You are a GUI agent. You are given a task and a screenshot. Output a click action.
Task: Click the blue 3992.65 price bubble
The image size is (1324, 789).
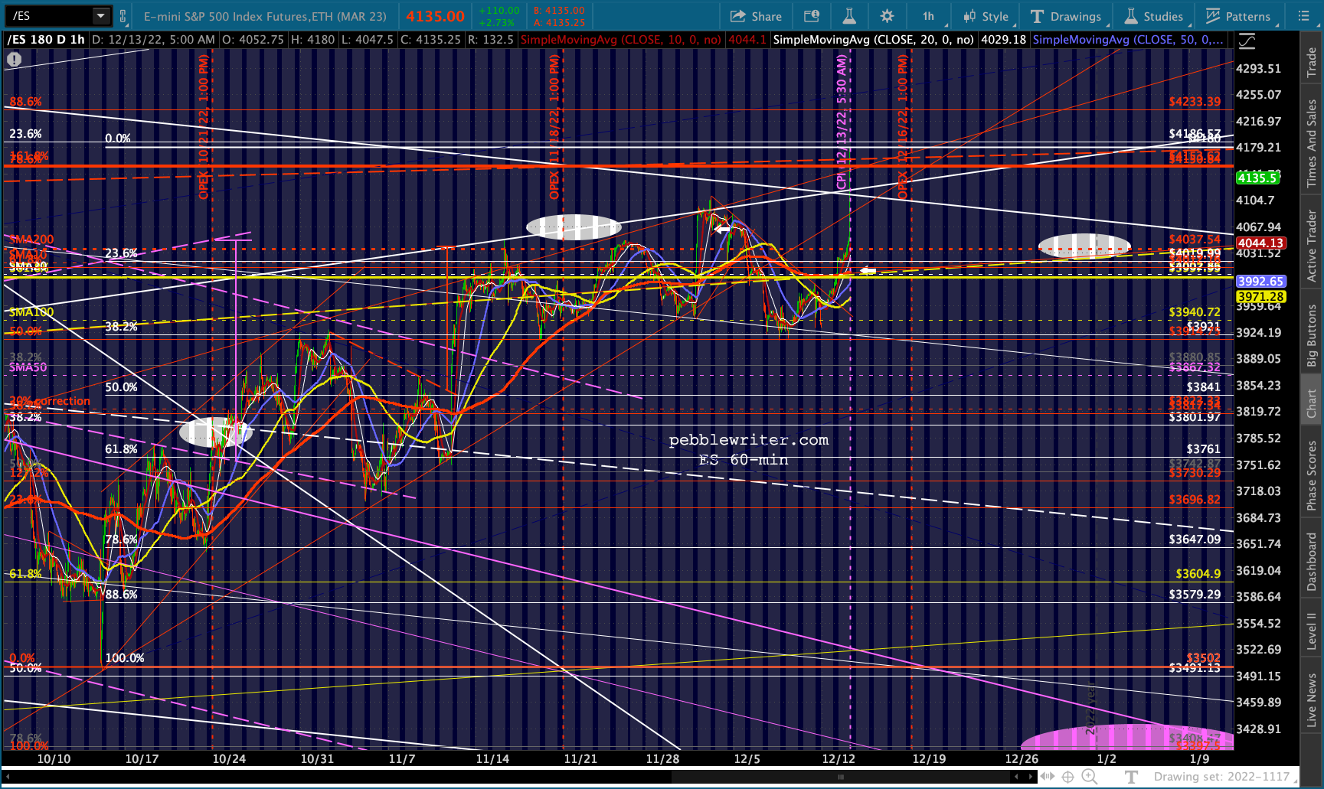pyautogui.click(x=1260, y=282)
